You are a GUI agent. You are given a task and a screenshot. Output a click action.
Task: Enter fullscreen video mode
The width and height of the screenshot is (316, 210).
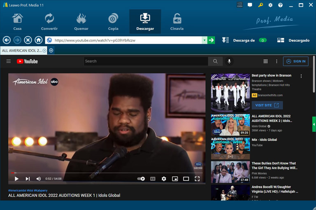click(x=197, y=179)
